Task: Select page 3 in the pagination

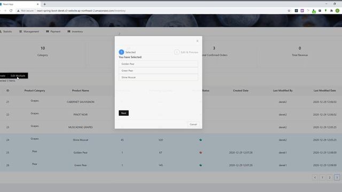Action: click(337, 178)
